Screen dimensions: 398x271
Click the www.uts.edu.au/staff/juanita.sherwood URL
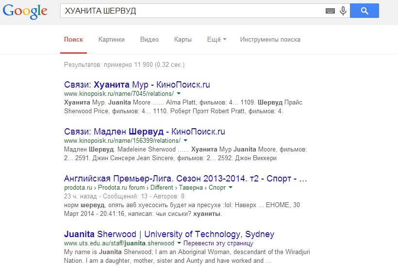(119, 243)
